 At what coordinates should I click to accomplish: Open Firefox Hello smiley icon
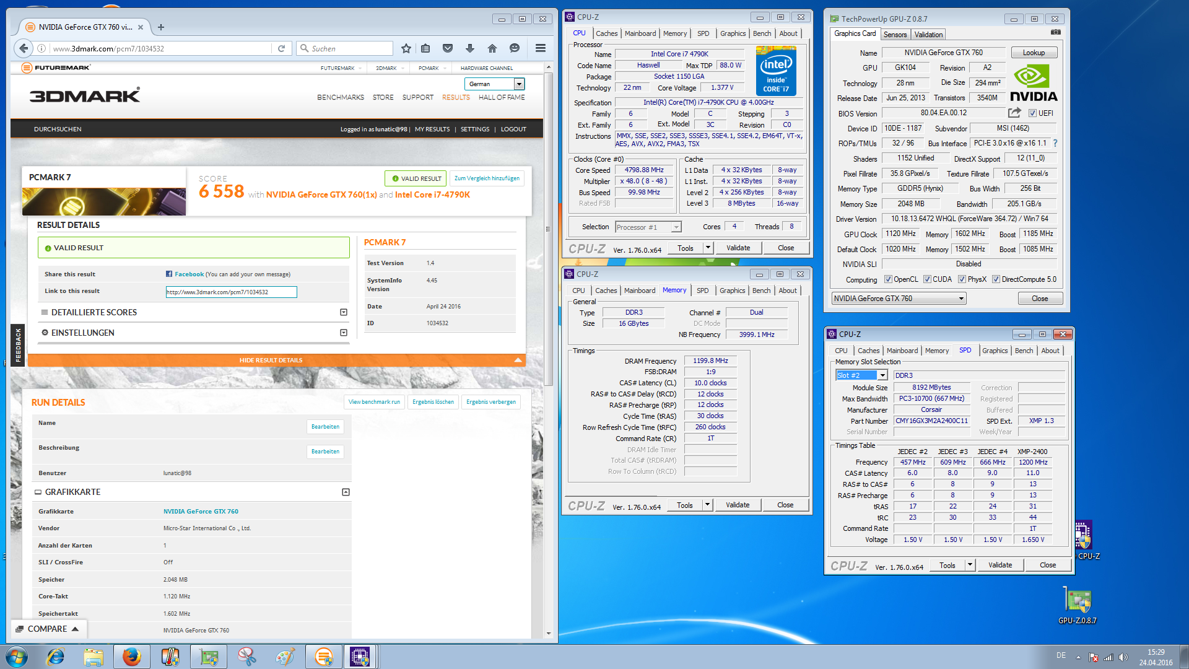pos(515,48)
